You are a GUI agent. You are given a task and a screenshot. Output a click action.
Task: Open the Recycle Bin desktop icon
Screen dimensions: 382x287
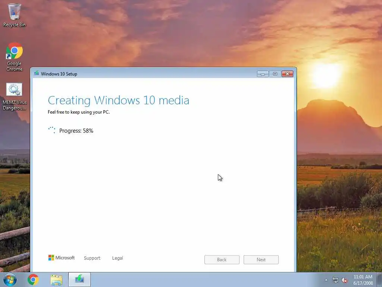coord(15,15)
